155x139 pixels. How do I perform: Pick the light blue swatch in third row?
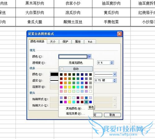coord(82,83)
